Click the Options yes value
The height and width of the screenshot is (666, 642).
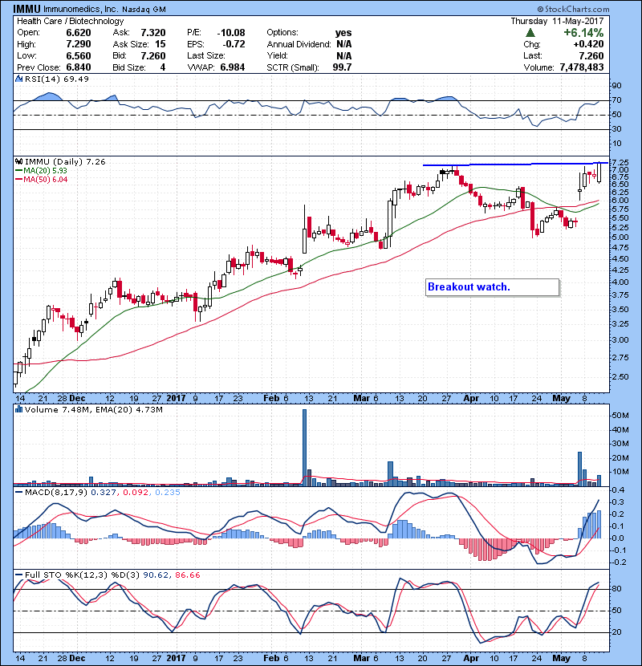[343, 33]
